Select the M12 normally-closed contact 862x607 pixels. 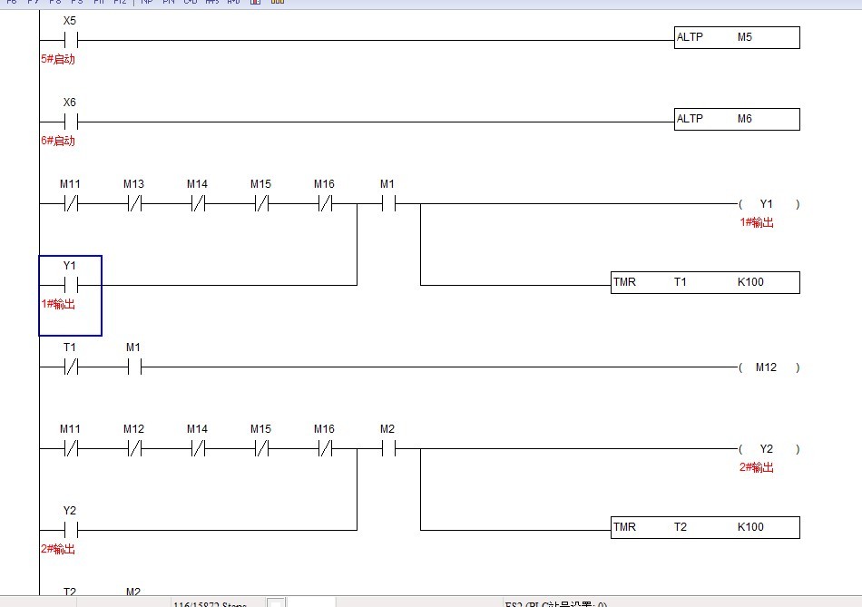coord(133,449)
